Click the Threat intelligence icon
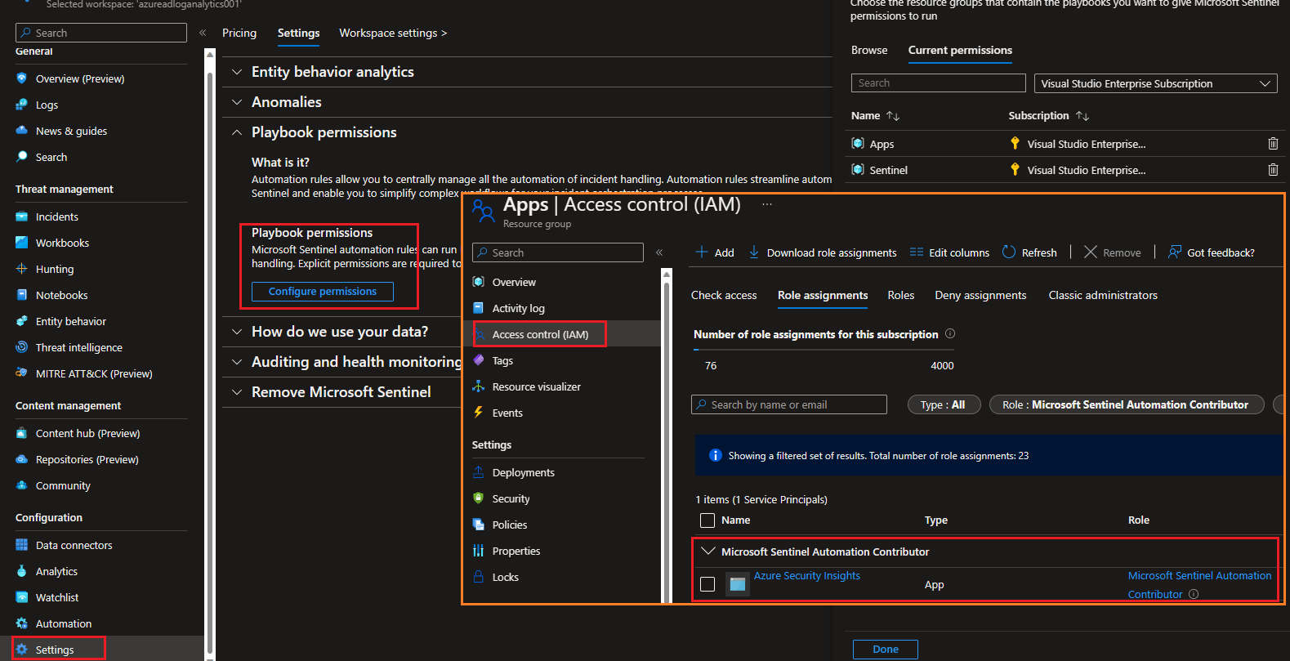Screen dimensions: 1290x661 [x=22, y=347]
